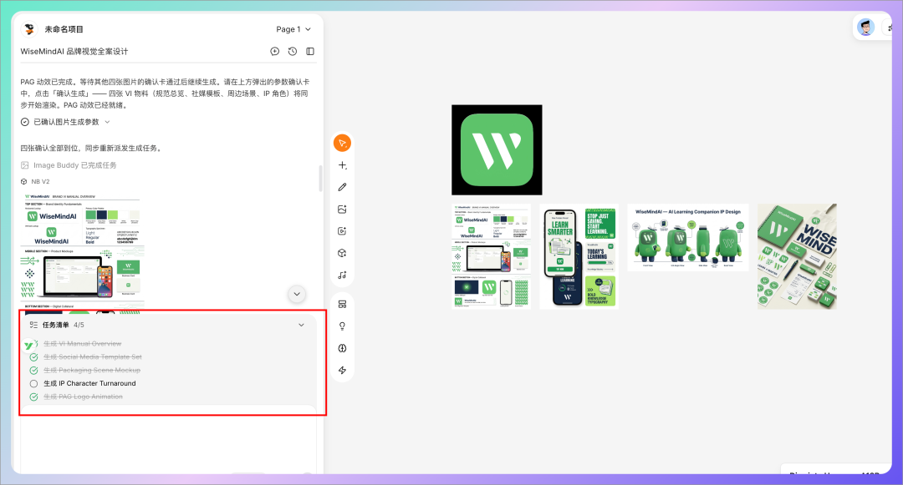Click the plus add tool in toolbar

point(342,165)
